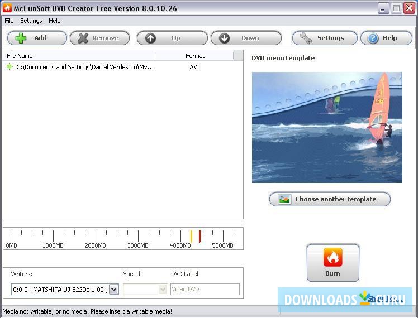The width and height of the screenshot is (418, 318).
Task: Expand the Speed dropdown
Action: click(x=163, y=289)
